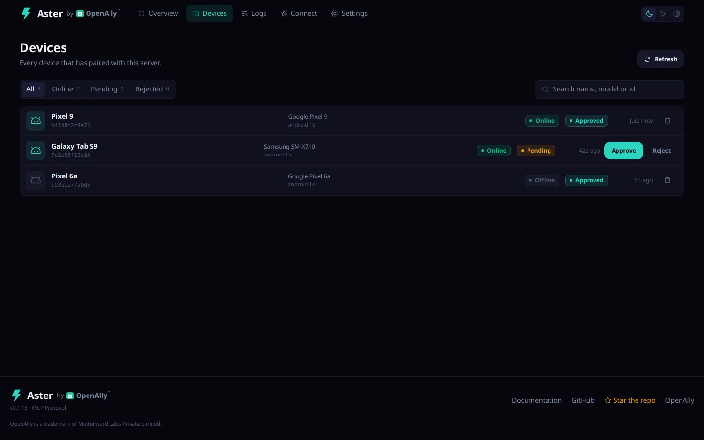Viewport: 704px width, 440px height.
Task: Open the Connect page
Action: pos(299,14)
